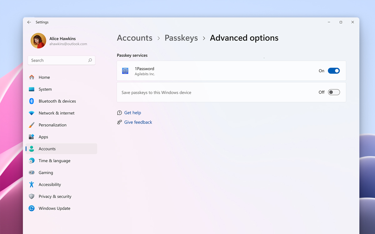Viewport: 375px width, 234px height.
Task: Enable saving passkeys to this Windows device
Action: tap(334, 92)
